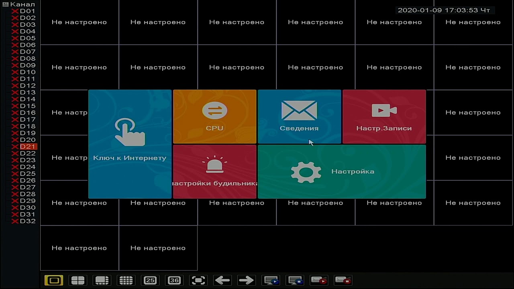Open the Настройка settings tile

[x=342, y=172]
